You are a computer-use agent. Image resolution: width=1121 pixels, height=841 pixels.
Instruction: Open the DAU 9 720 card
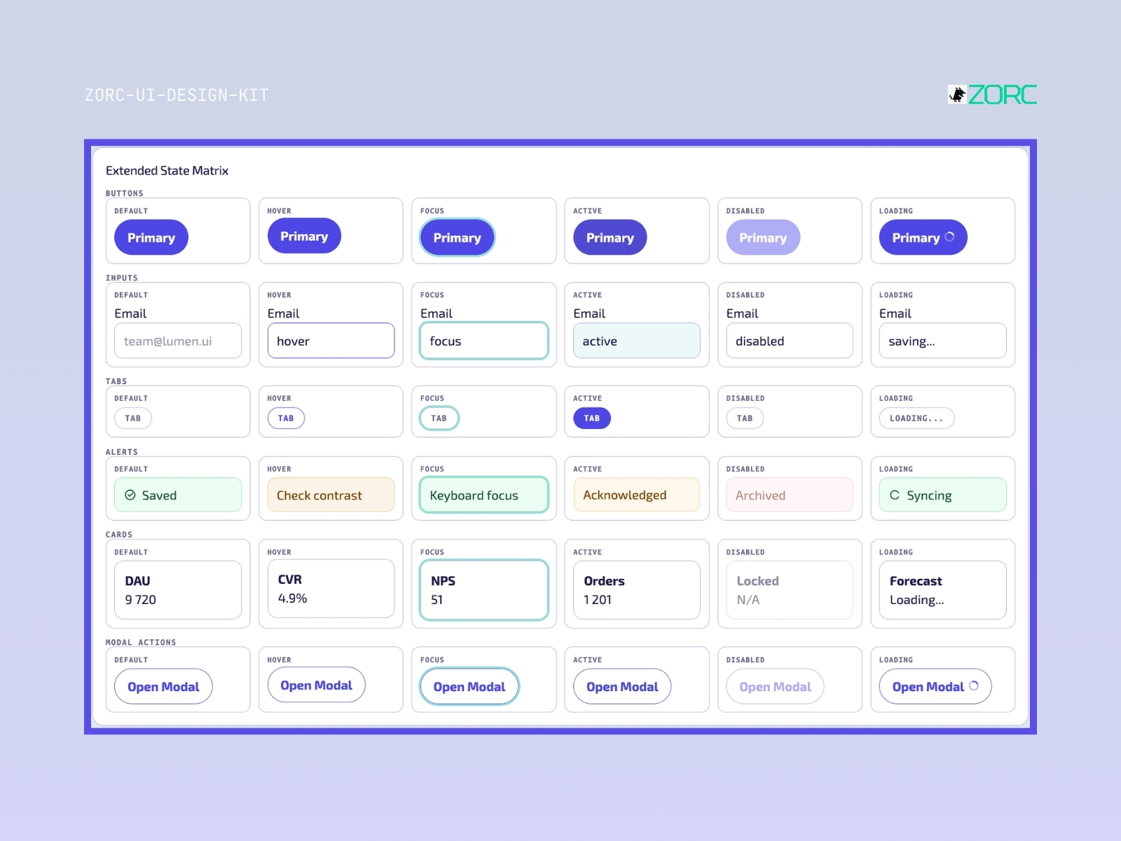178,590
